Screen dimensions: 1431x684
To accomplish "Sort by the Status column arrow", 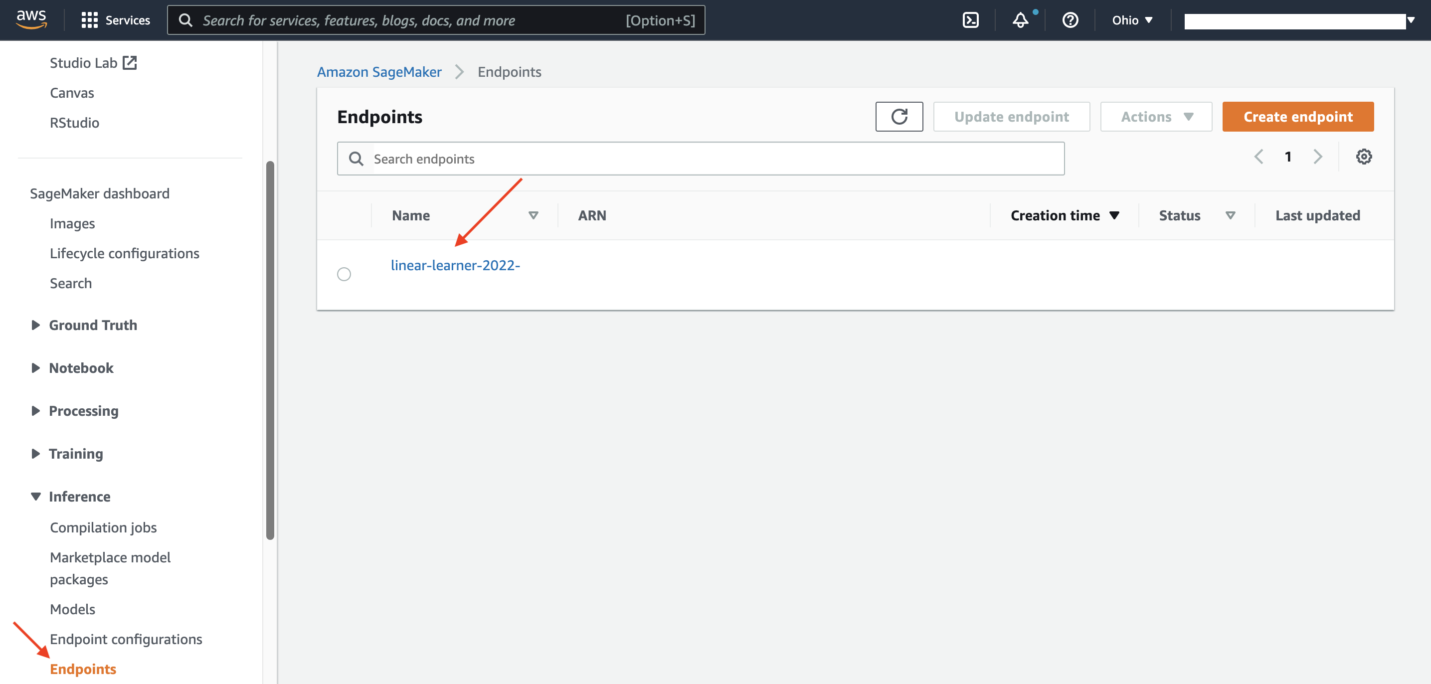I will [1230, 215].
